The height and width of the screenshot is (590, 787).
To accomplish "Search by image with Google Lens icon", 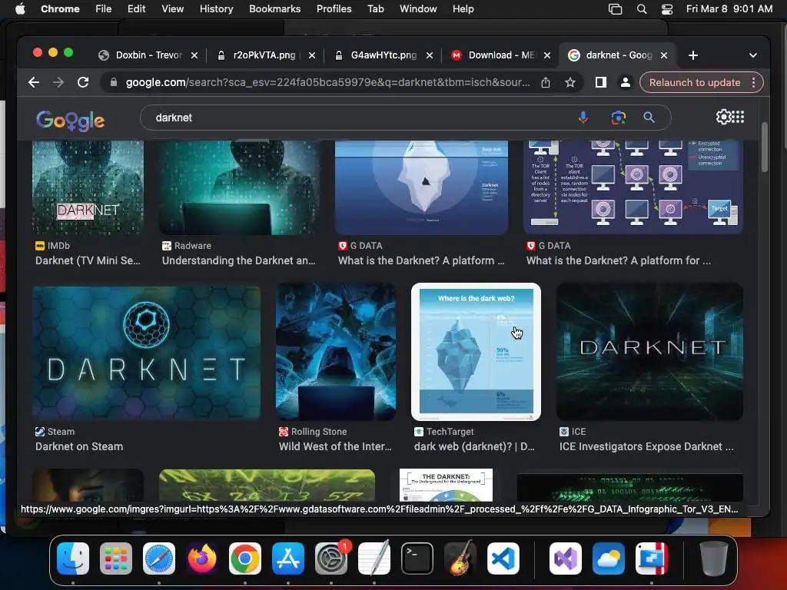I will [619, 118].
